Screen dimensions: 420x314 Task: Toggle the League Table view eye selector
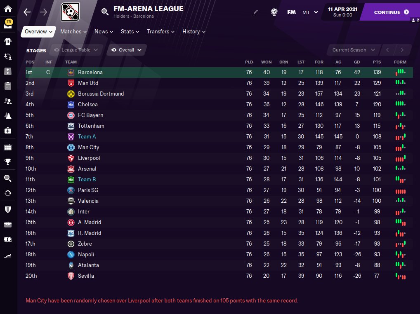click(x=76, y=50)
